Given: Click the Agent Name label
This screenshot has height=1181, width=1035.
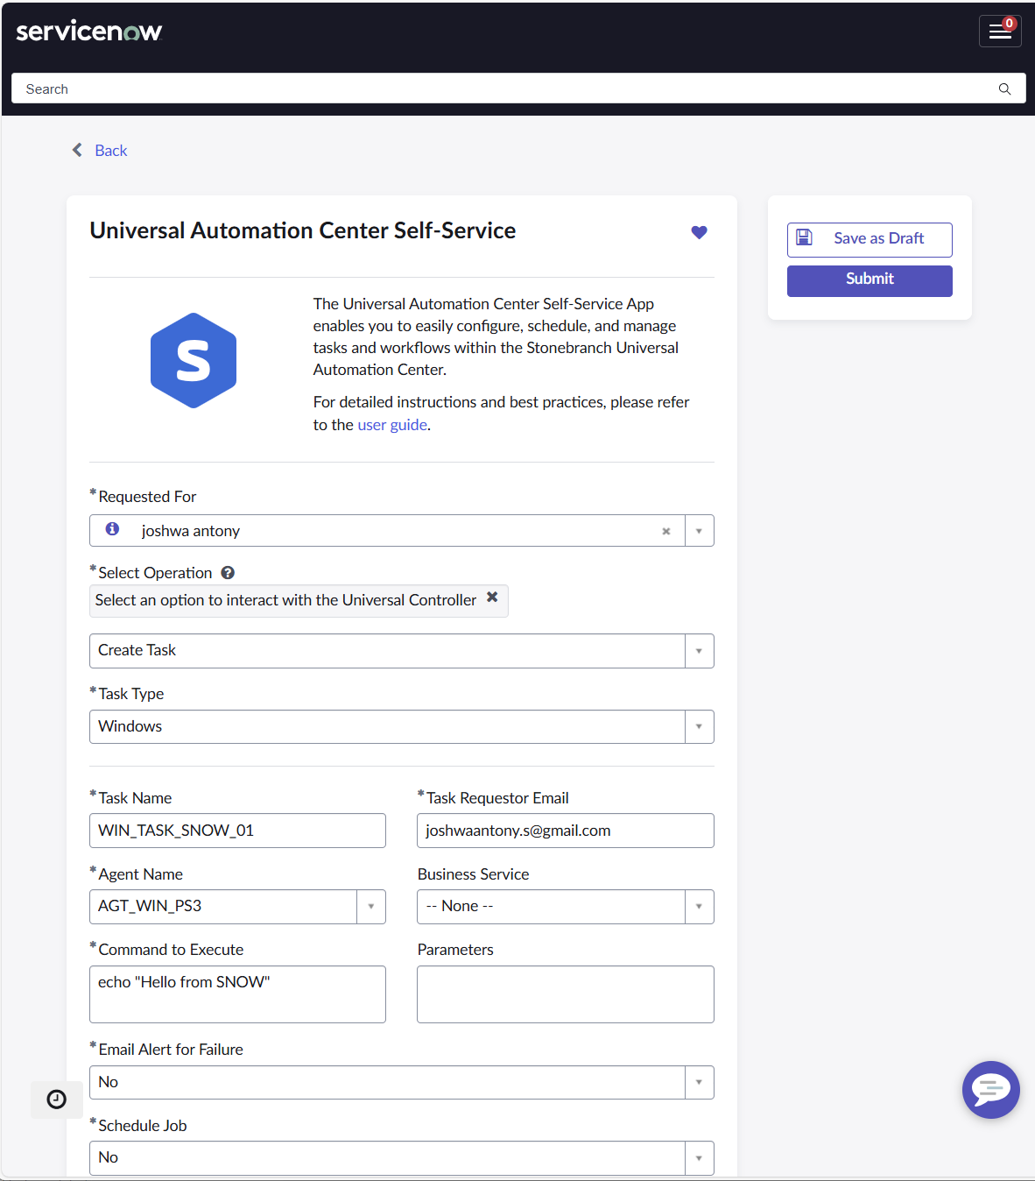Looking at the screenshot, I should click(141, 874).
